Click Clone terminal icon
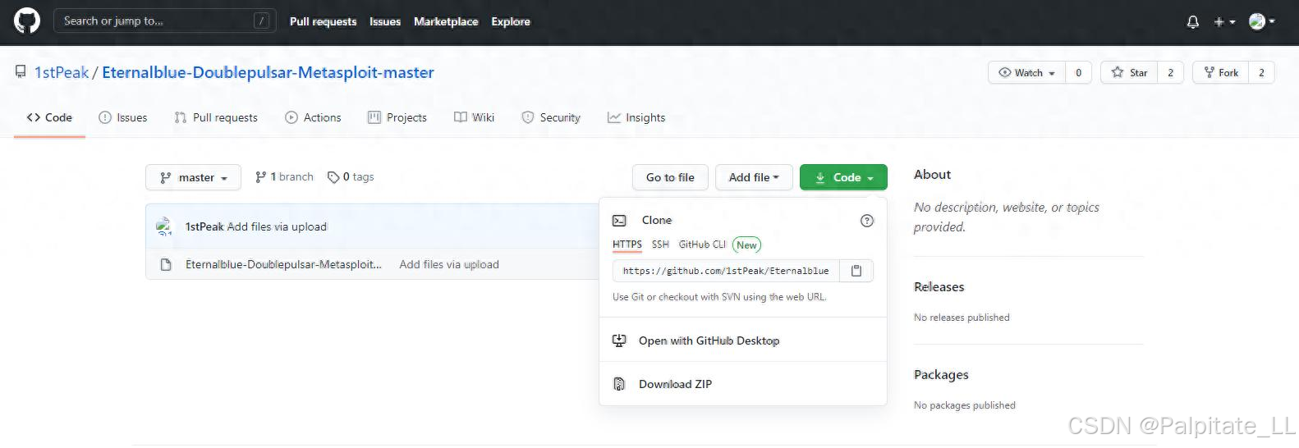Screen dimensions: 1299x448 [620, 221]
